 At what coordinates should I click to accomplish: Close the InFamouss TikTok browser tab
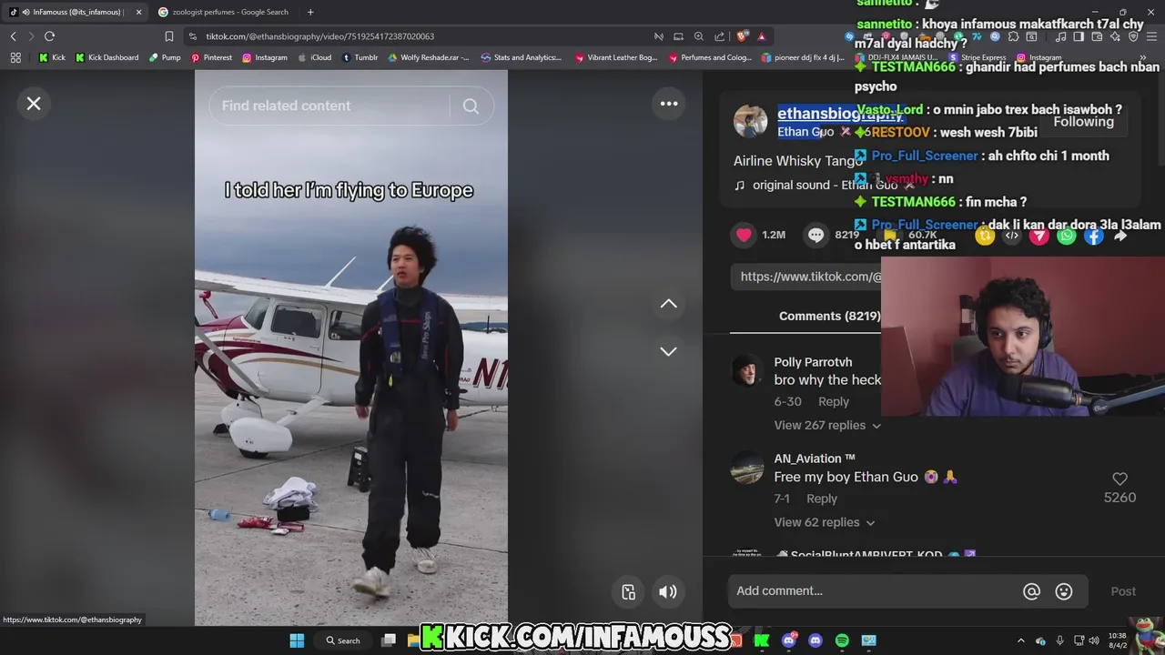coord(138,12)
